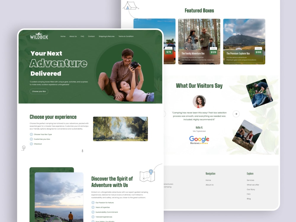Click the folded map with pin icon
This screenshot has width=296, height=222.
point(147,176)
